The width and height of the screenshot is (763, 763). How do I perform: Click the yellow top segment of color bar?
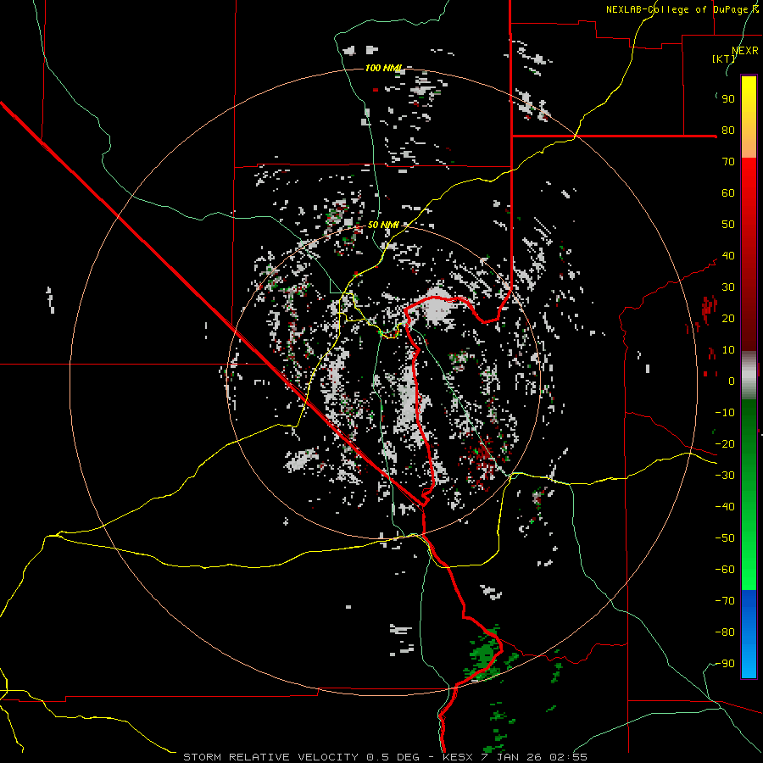point(749,117)
